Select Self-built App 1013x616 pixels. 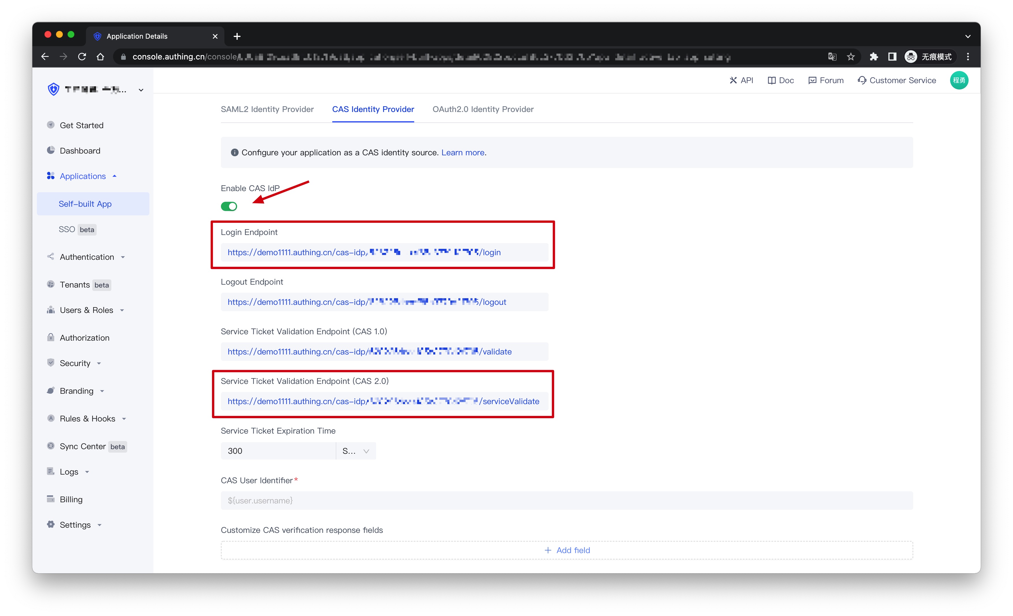93,204
